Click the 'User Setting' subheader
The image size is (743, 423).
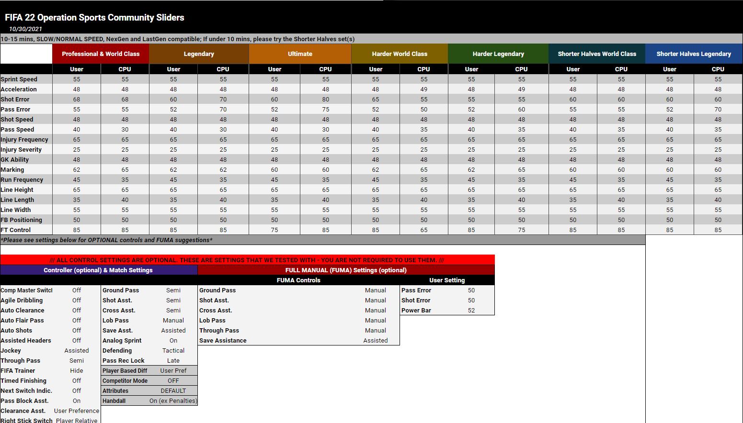point(447,280)
